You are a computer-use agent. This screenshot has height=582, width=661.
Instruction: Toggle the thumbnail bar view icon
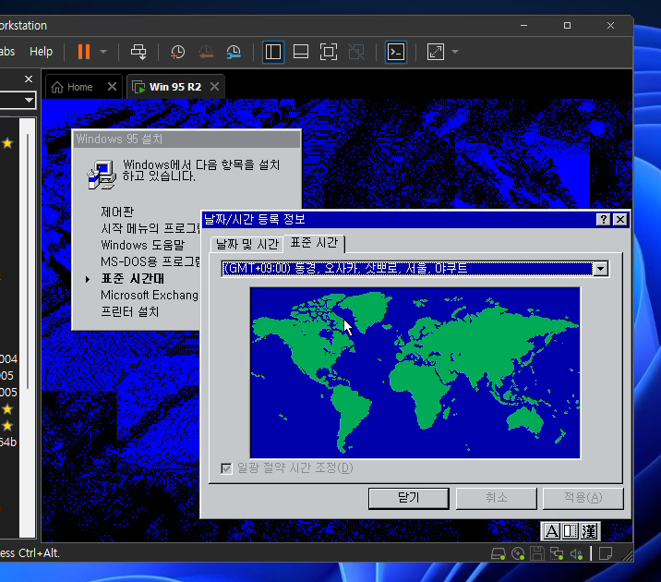click(301, 52)
